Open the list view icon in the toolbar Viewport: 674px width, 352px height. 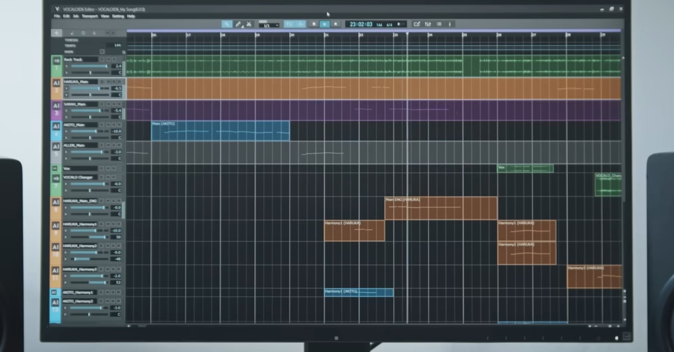439,24
